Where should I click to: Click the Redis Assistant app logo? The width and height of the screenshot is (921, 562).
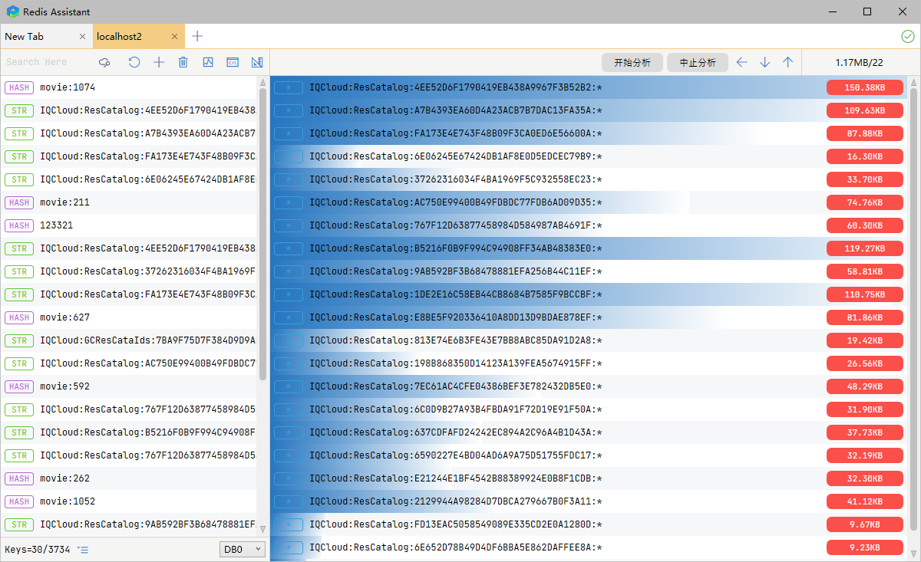click(12, 12)
